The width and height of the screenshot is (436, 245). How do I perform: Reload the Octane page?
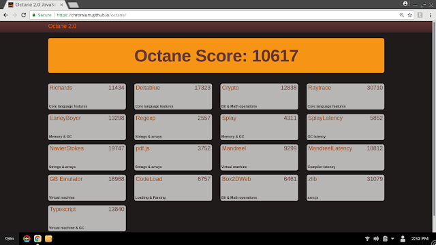click(24, 15)
